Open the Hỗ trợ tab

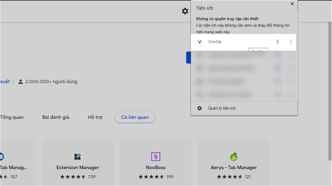pyautogui.click(x=95, y=117)
